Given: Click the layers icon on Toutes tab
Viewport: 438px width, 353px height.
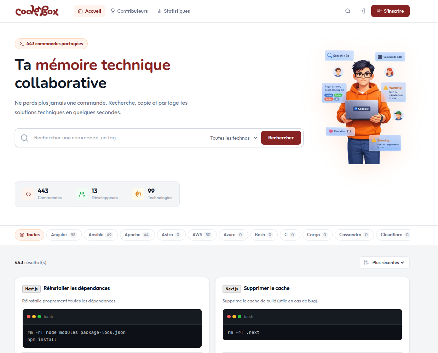Looking at the screenshot, I should coord(22,235).
